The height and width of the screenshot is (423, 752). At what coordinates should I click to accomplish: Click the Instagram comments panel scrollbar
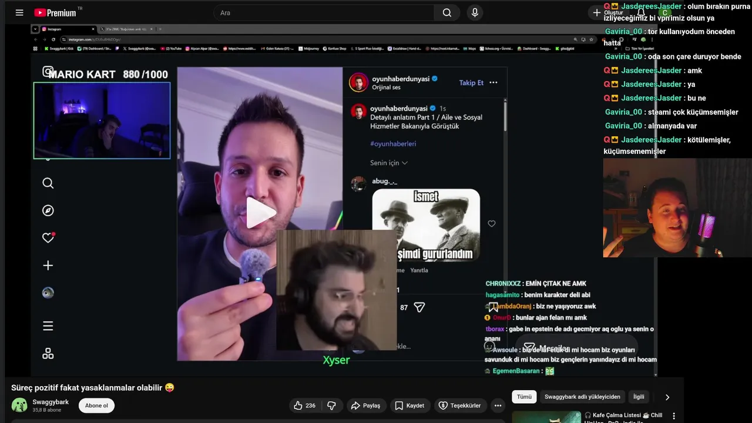tap(505, 116)
